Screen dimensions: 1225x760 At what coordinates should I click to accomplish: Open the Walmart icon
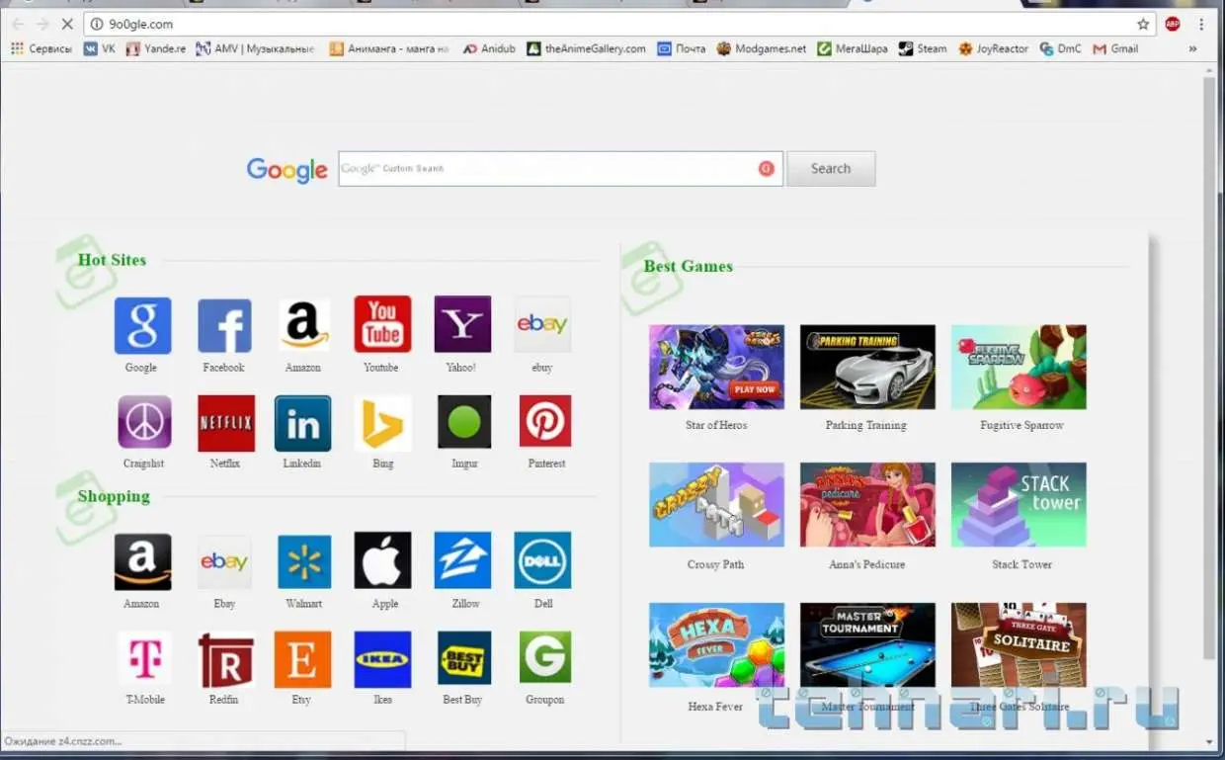pyautogui.click(x=304, y=562)
